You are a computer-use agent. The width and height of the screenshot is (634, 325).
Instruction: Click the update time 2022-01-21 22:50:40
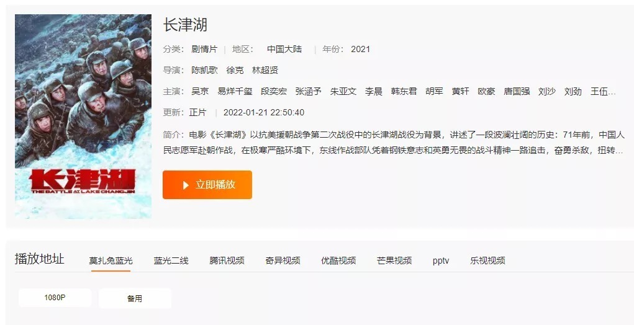pyautogui.click(x=264, y=113)
